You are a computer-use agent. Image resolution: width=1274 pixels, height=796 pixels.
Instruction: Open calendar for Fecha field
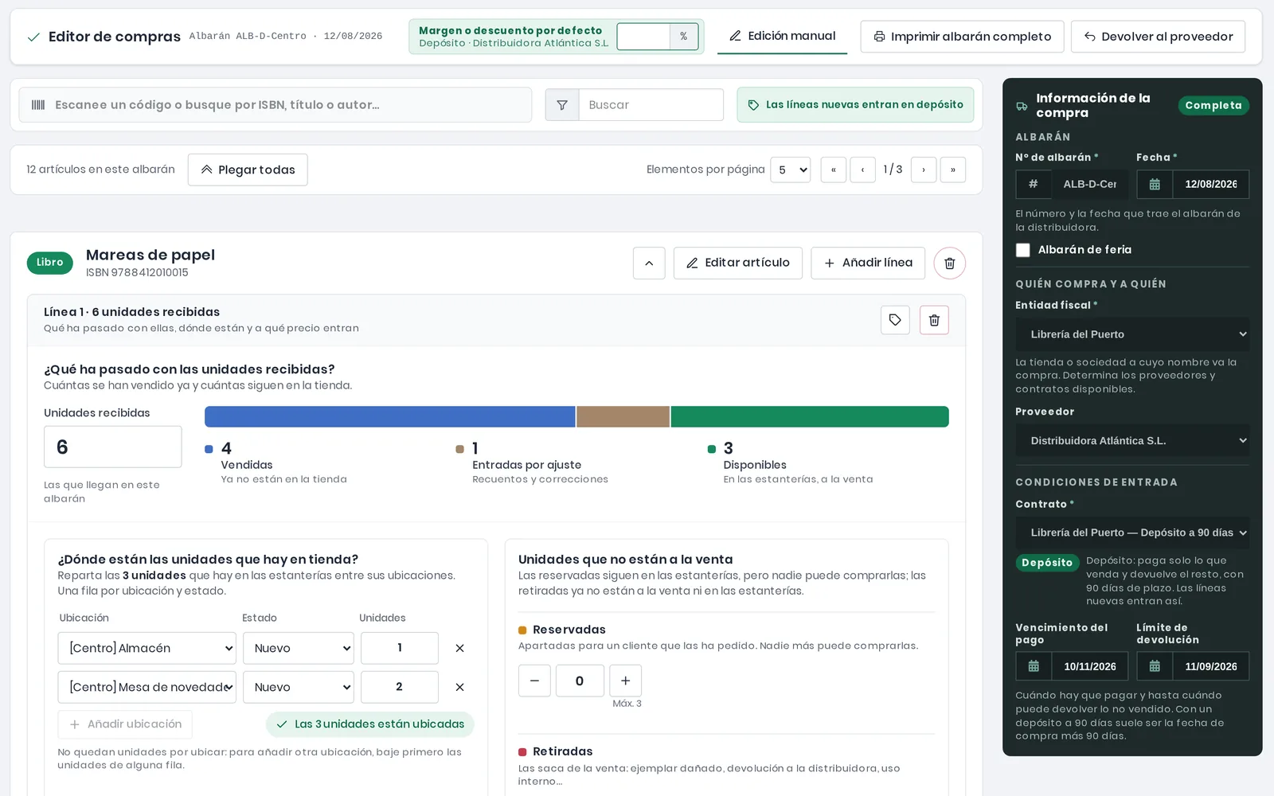(1155, 184)
